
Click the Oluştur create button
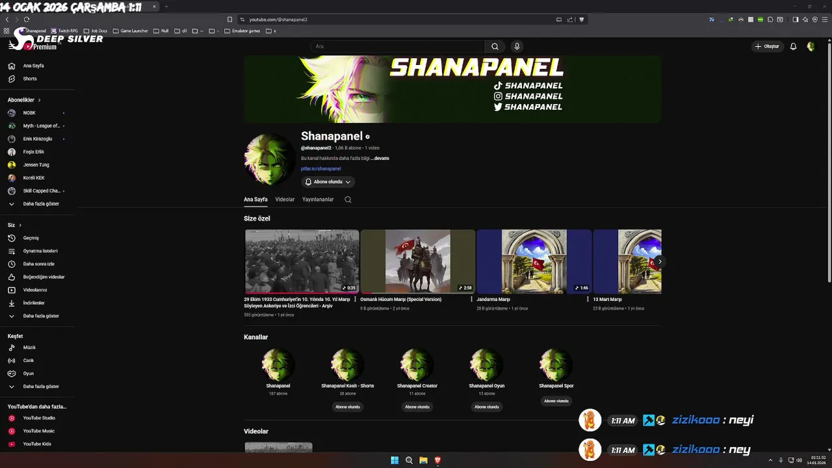[x=767, y=46]
